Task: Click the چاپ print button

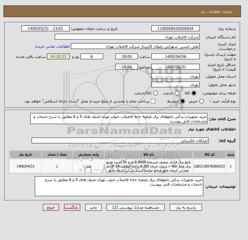Action: [93, 207]
